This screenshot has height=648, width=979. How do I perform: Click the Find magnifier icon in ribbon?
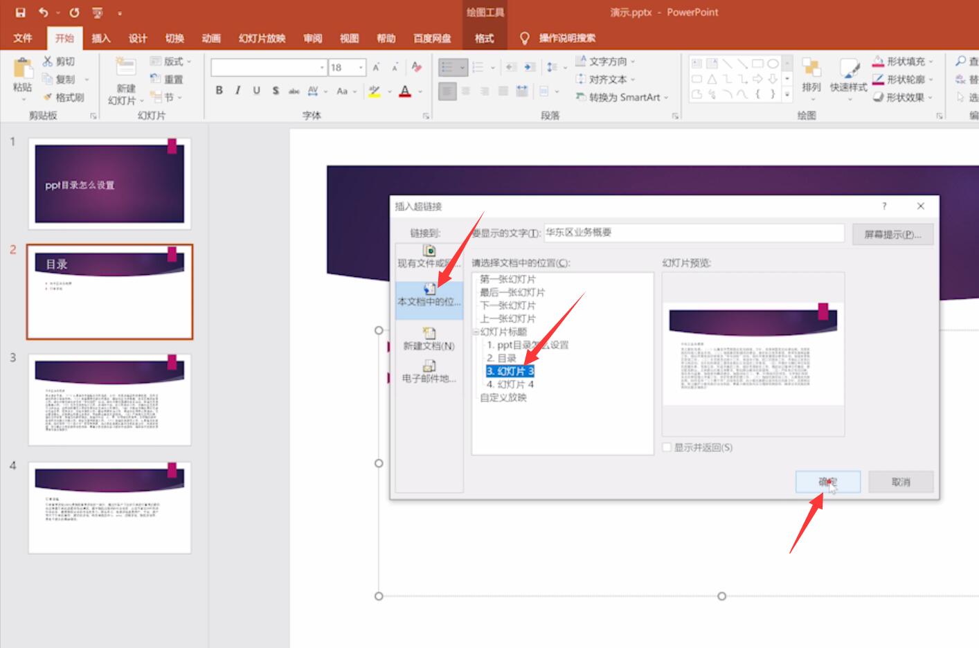(962, 62)
